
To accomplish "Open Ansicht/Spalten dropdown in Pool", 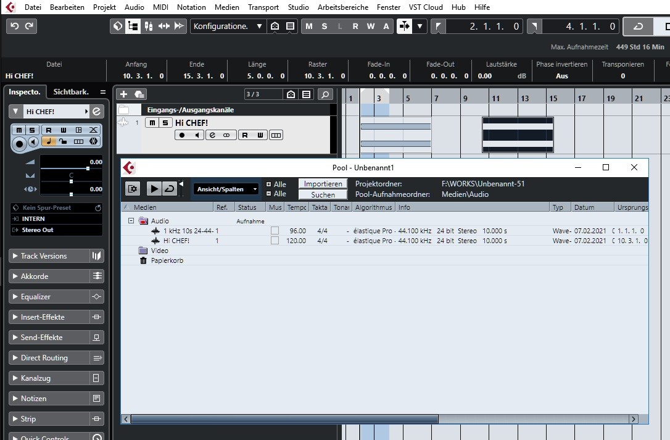I will click(x=226, y=189).
